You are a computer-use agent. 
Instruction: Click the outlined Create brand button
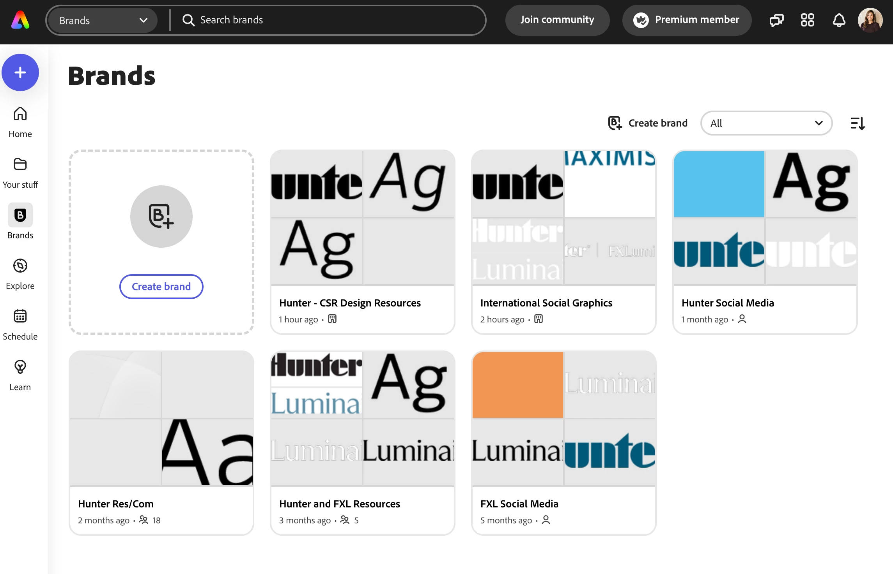point(161,287)
